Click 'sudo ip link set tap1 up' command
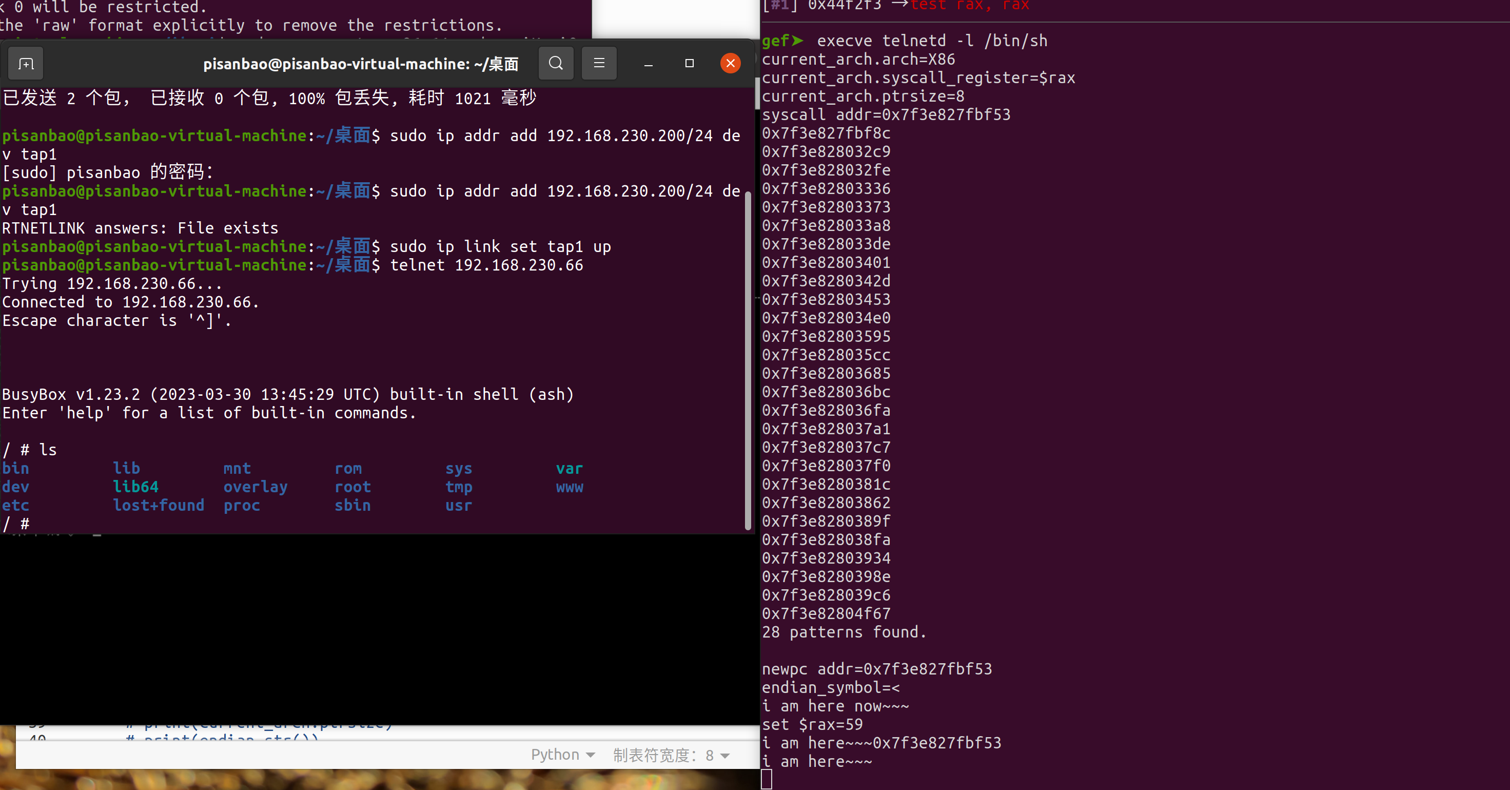1510x790 pixels. pos(501,247)
